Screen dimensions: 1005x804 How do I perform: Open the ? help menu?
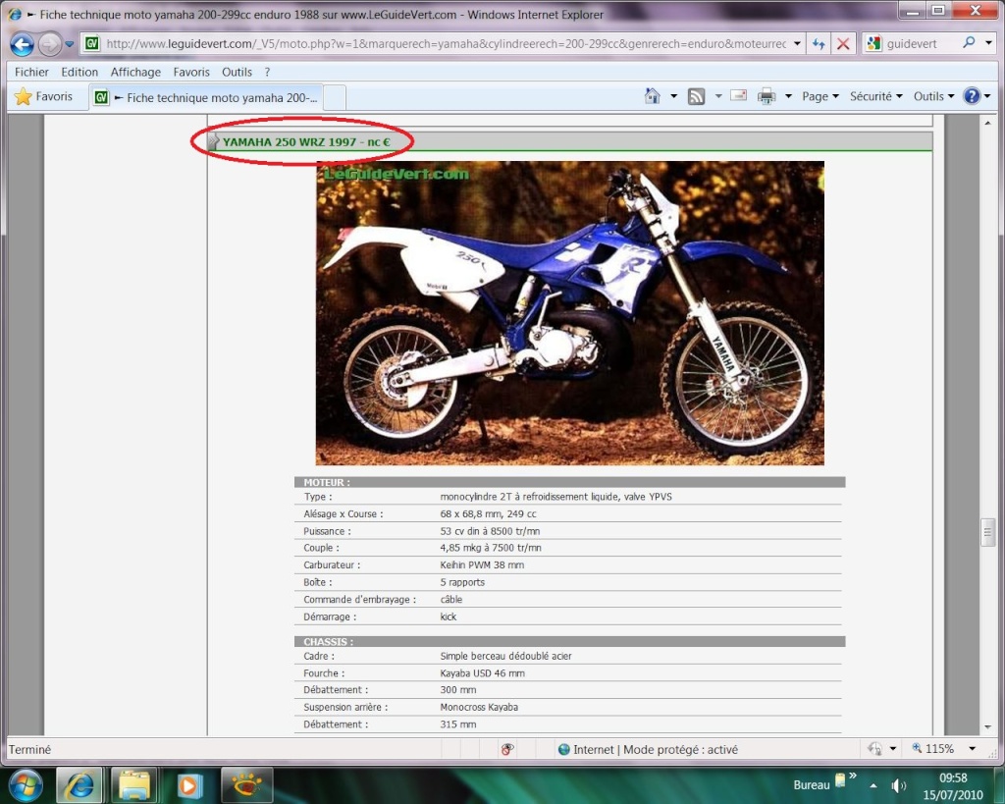point(267,72)
